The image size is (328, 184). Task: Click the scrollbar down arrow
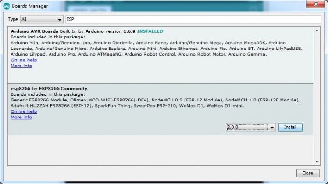pyautogui.click(x=317, y=162)
